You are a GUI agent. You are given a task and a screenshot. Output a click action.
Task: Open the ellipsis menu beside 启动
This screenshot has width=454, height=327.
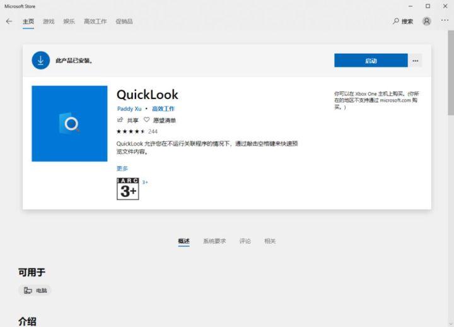point(416,61)
